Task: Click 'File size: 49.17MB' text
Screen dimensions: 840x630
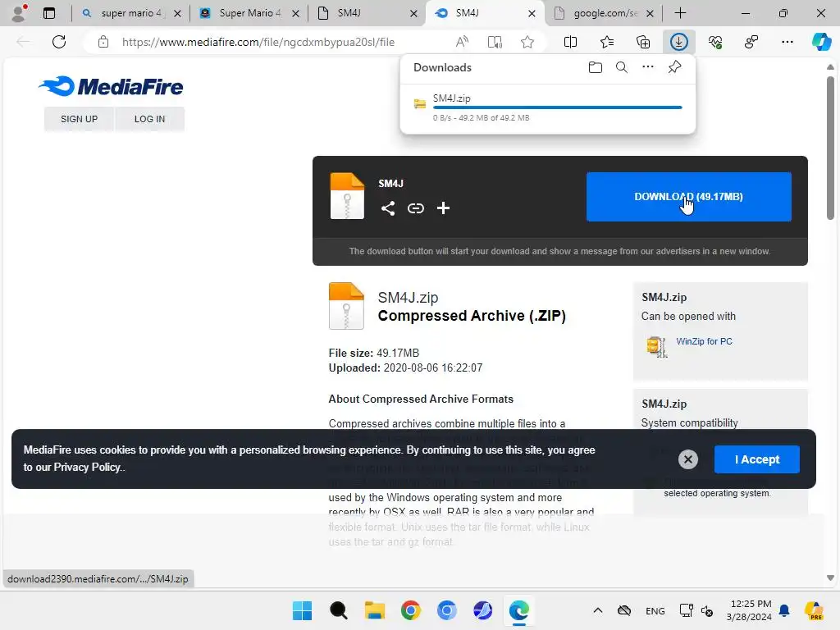Action: coord(374,353)
